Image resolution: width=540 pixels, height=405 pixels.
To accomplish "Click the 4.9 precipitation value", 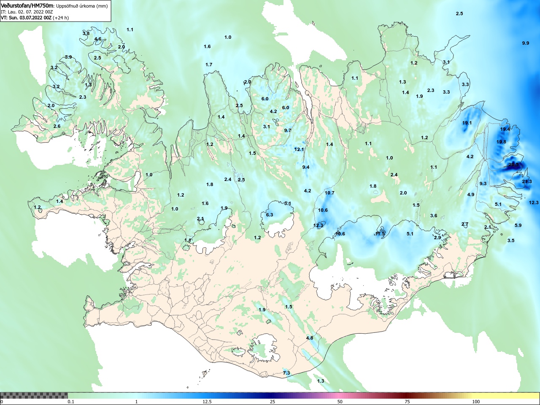I will (x=471, y=194).
